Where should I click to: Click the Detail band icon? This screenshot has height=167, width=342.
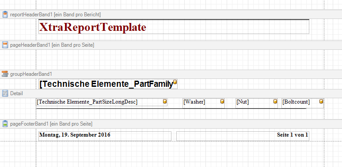click(x=5, y=93)
